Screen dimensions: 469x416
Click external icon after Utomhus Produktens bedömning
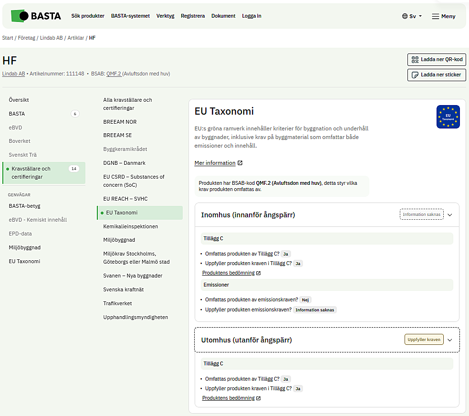tap(259, 398)
